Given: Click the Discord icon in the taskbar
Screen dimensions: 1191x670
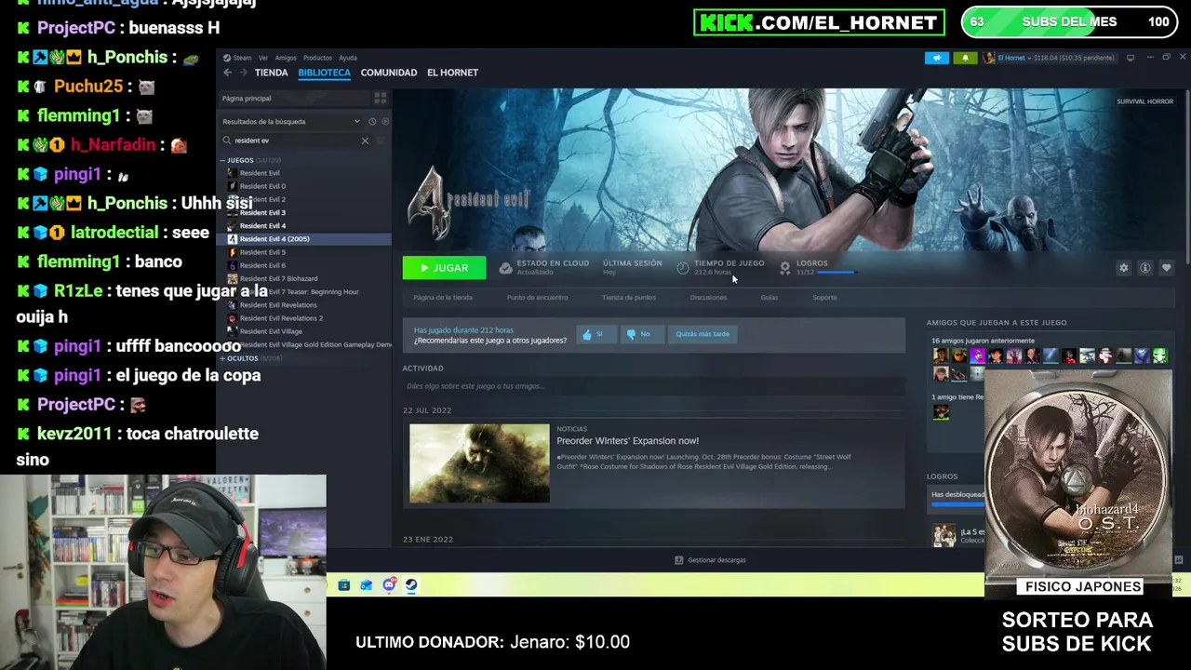Looking at the screenshot, I should click(x=389, y=585).
